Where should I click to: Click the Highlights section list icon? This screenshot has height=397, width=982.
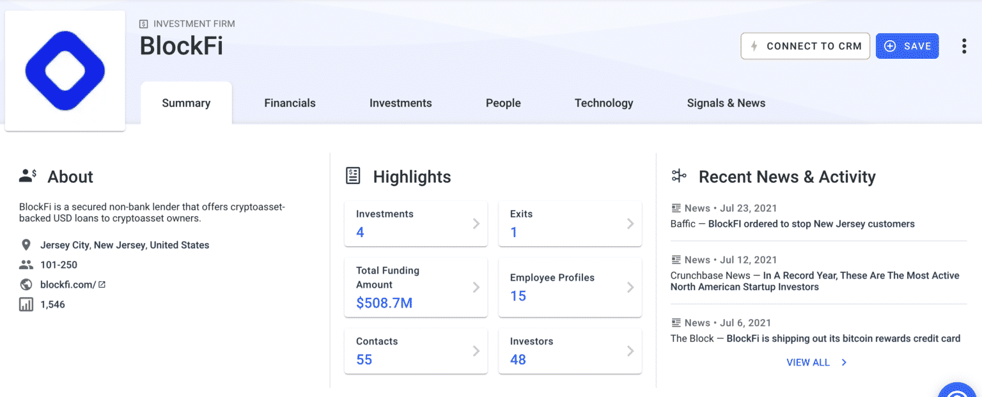pyautogui.click(x=353, y=176)
